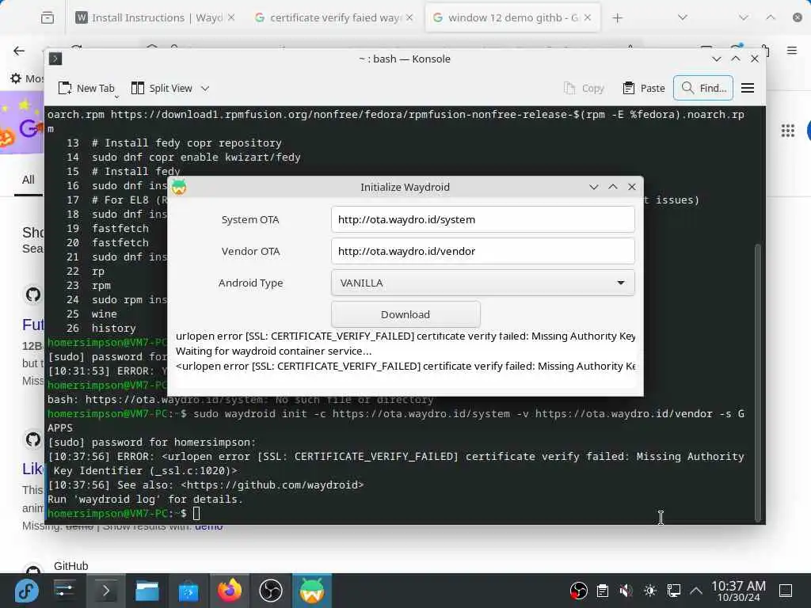Click the Waydroid taskbar icon
The height and width of the screenshot is (608, 811).
click(312, 591)
